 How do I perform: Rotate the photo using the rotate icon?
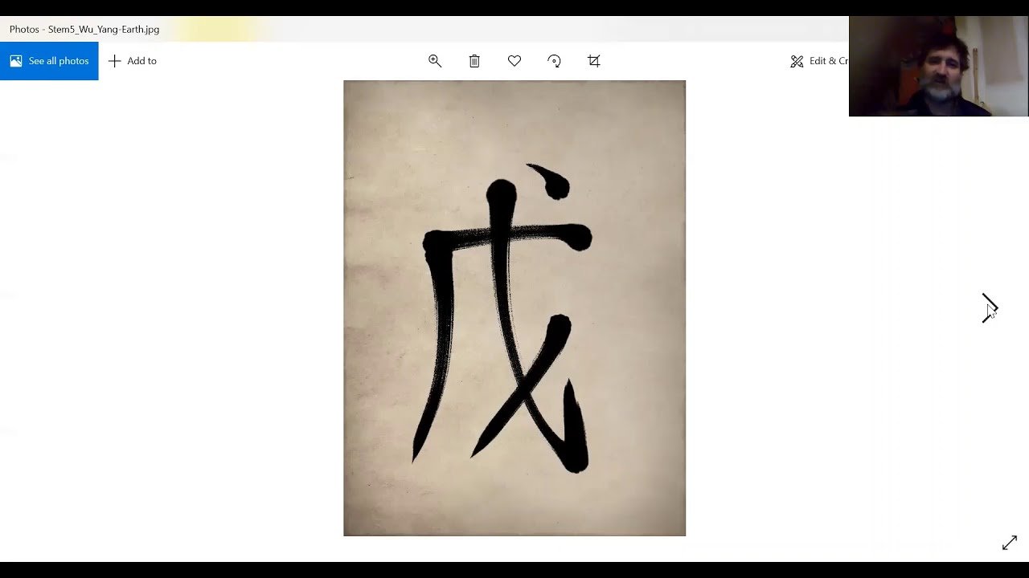(554, 61)
